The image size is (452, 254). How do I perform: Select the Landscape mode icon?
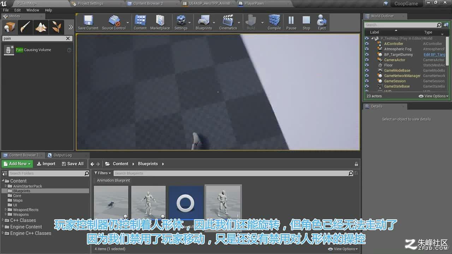point(41,27)
